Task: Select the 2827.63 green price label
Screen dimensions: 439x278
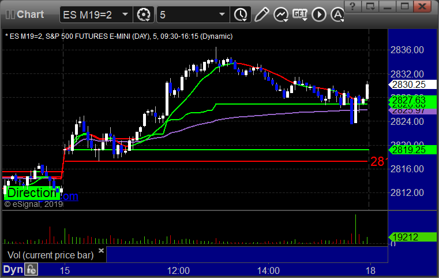Action: [x=412, y=100]
